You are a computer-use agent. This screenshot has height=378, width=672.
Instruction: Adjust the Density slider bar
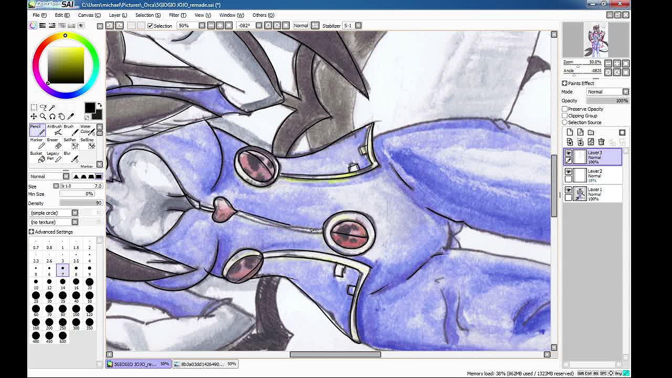[80, 203]
